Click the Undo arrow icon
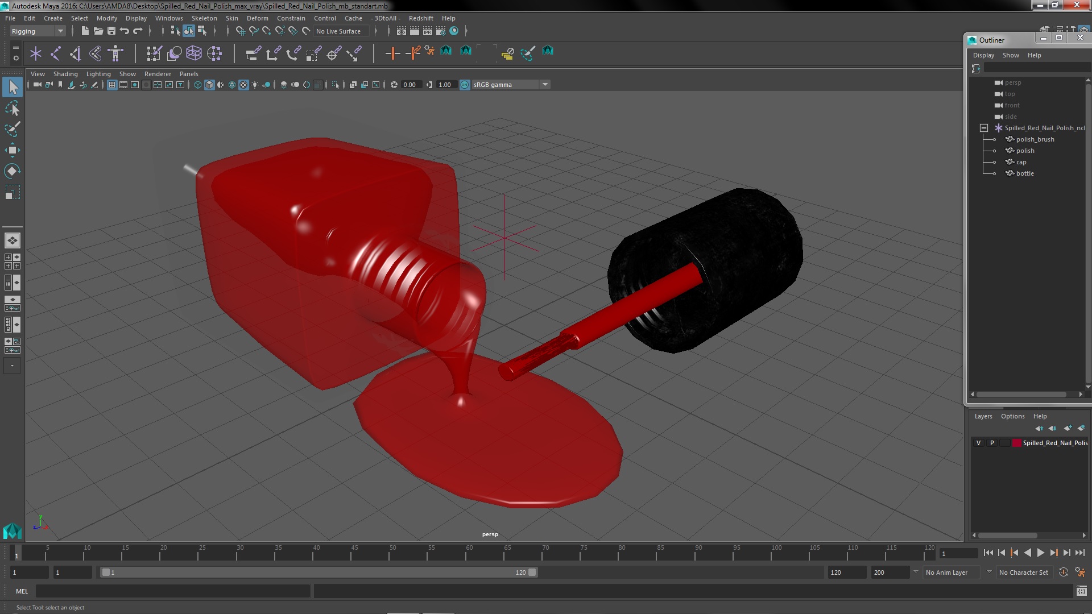 (x=125, y=31)
